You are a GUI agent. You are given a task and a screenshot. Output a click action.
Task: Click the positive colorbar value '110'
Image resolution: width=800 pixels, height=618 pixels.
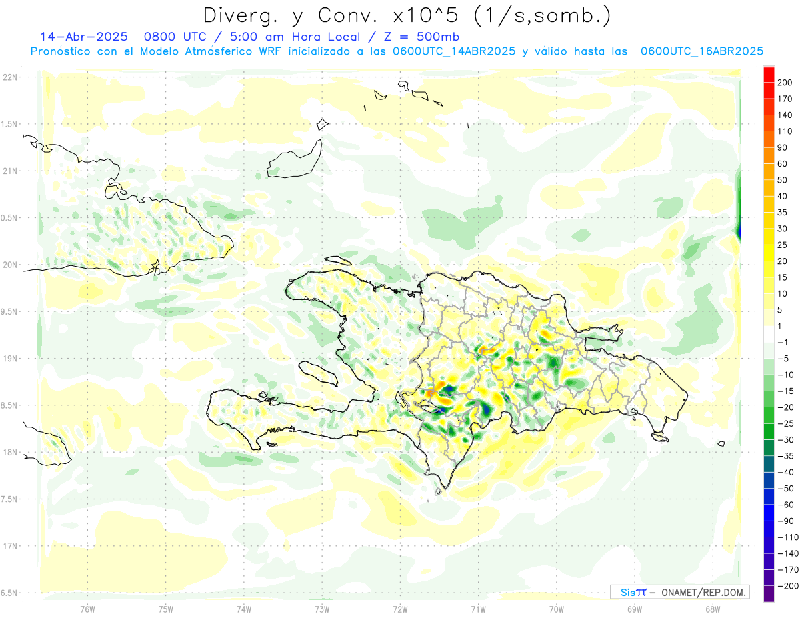785,131
